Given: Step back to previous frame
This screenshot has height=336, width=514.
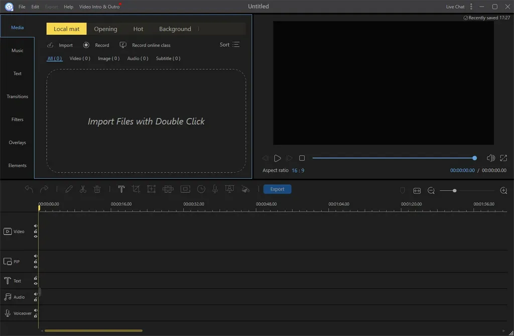Looking at the screenshot, I should (265, 158).
